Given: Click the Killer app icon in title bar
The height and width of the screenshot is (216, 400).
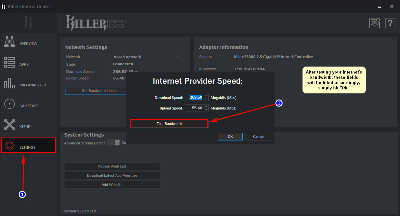Looking at the screenshot, I should pyautogui.click(x=4, y=7).
